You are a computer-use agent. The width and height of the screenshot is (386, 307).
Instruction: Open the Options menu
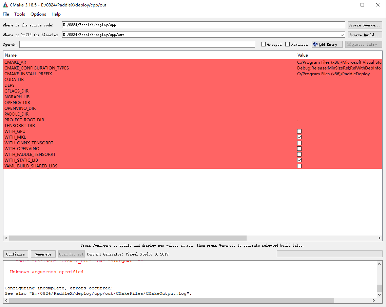point(38,14)
